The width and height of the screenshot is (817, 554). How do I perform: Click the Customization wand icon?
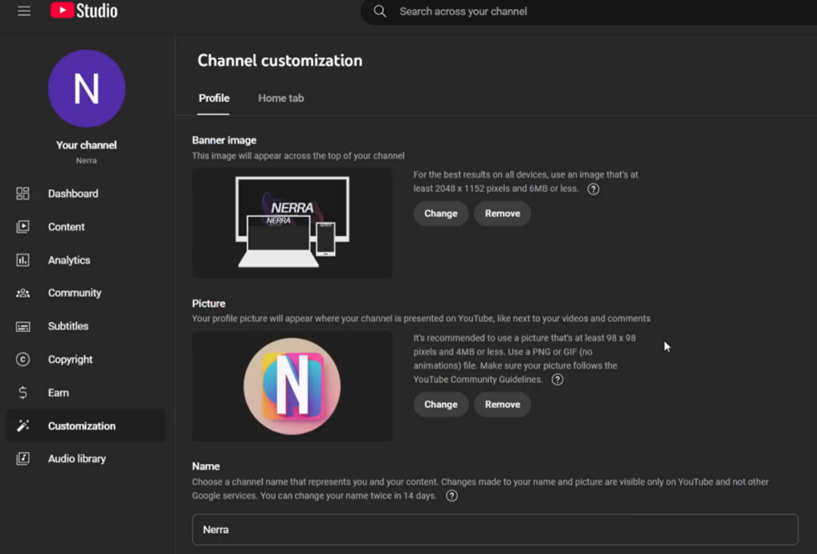(x=23, y=426)
